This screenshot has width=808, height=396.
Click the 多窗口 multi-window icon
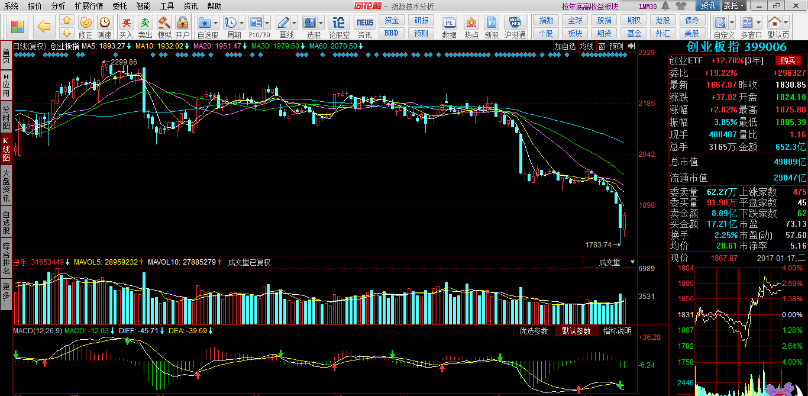coord(748,23)
